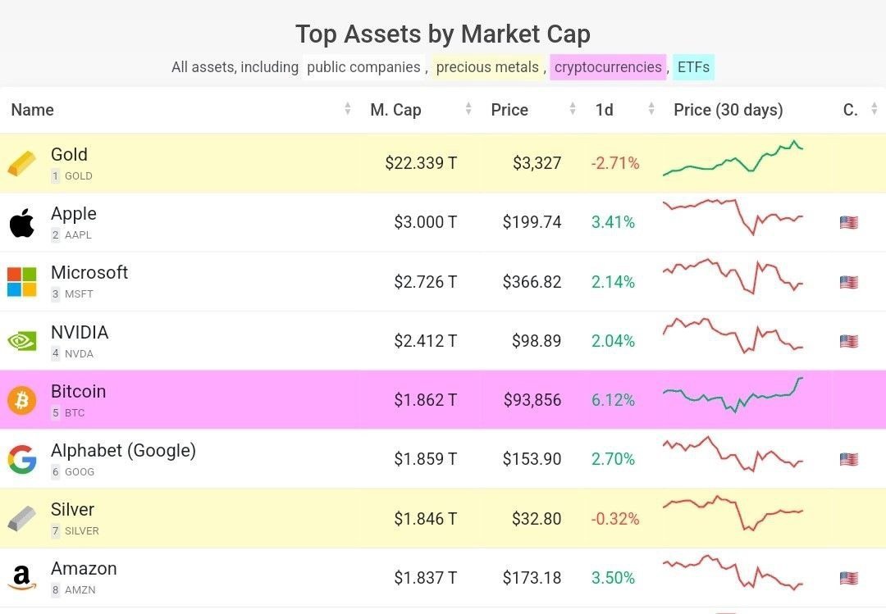Click the Silver bar icon
Viewport: 886px width, 614px height.
point(21,519)
